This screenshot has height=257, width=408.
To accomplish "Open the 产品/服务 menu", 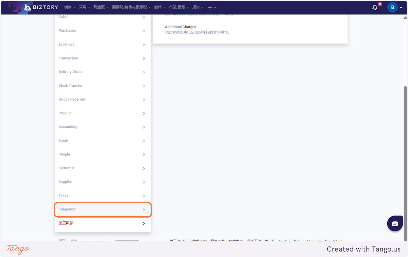I will [178, 7].
